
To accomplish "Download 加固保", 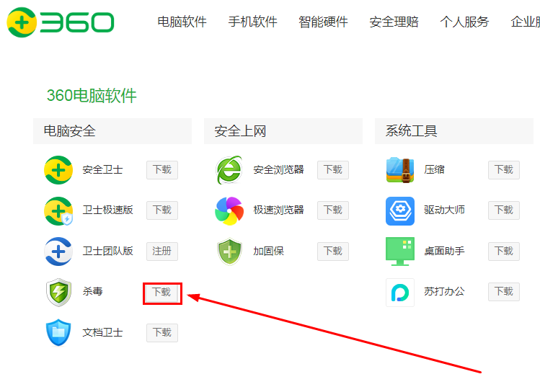I will pos(333,251).
